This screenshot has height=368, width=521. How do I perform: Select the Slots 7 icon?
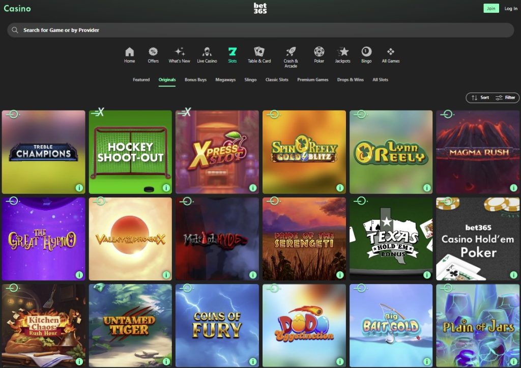click(x=233, y=52)
